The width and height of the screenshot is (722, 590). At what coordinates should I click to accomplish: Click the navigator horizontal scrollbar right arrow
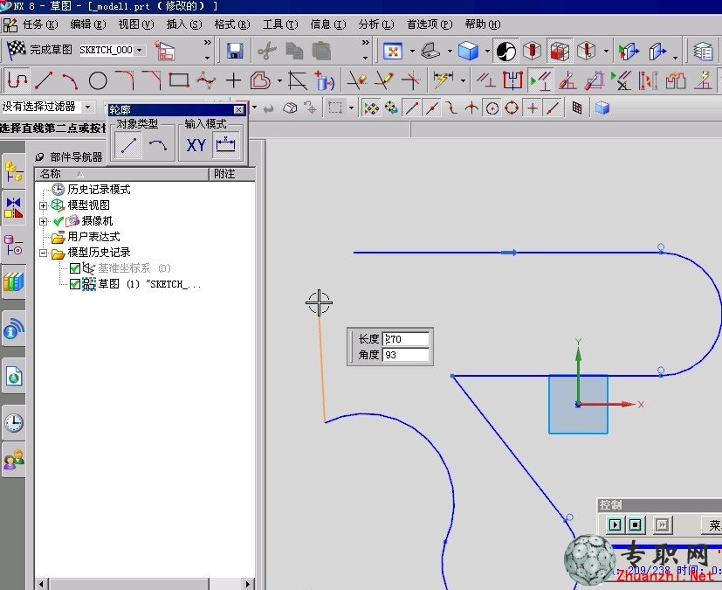coord(248,584)
